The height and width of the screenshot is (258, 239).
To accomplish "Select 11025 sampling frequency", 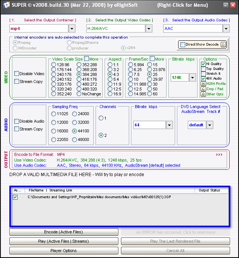I will 53,114.
